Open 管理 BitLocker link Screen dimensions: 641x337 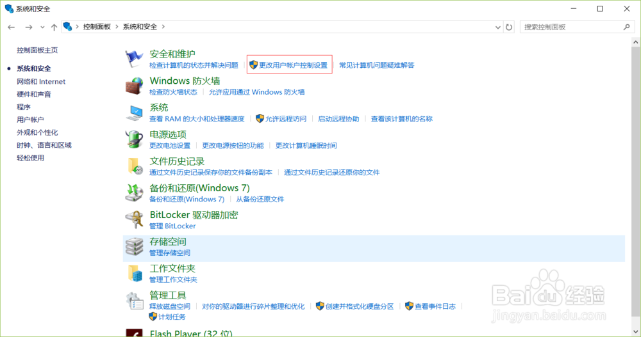click(x=172, y=226)
